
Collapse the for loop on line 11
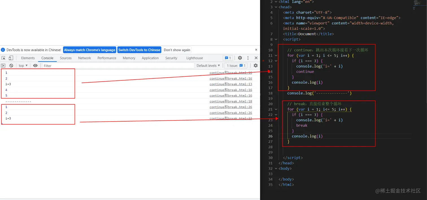pos(276,55)
